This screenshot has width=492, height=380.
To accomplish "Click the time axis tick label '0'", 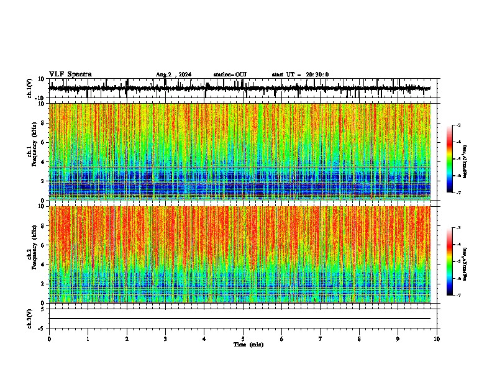I will pos(49,339).
